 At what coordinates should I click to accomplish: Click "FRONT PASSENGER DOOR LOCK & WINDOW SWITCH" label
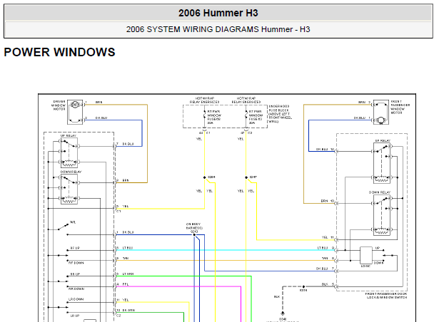(x=386, y=296)
